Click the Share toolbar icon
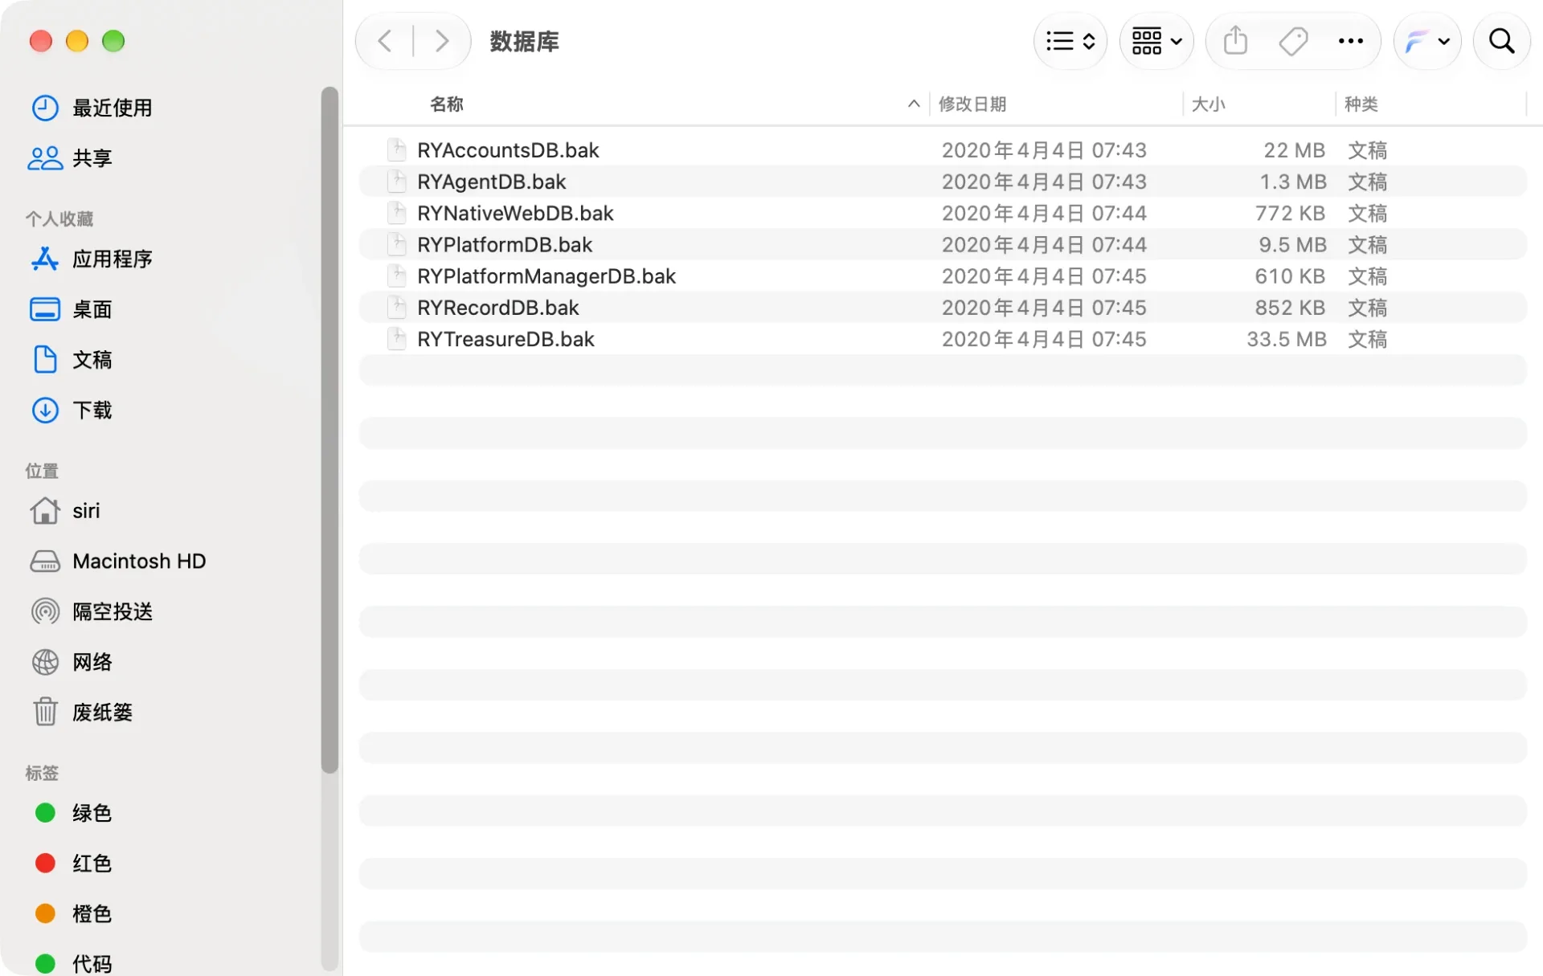This screenshot has width=1543, height=976. coord(1235,41)
